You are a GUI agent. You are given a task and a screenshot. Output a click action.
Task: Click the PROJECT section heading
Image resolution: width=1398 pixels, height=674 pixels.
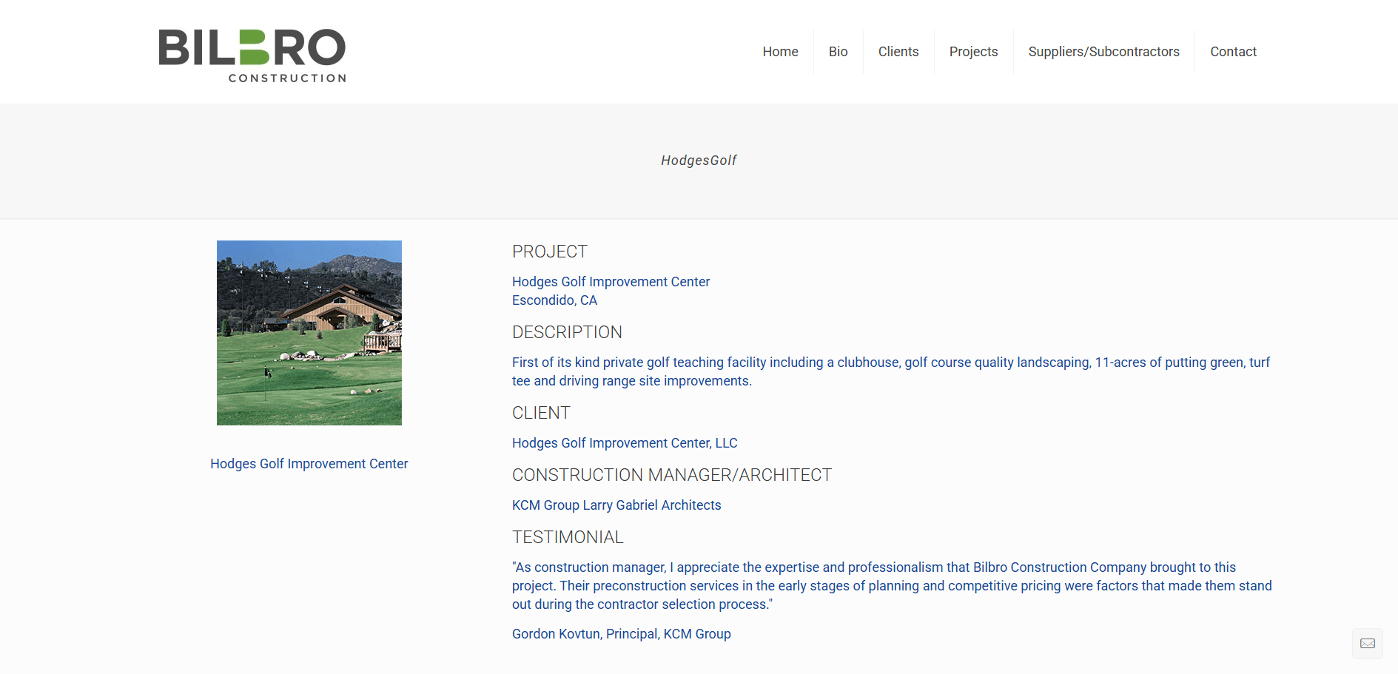coord(550,252)
